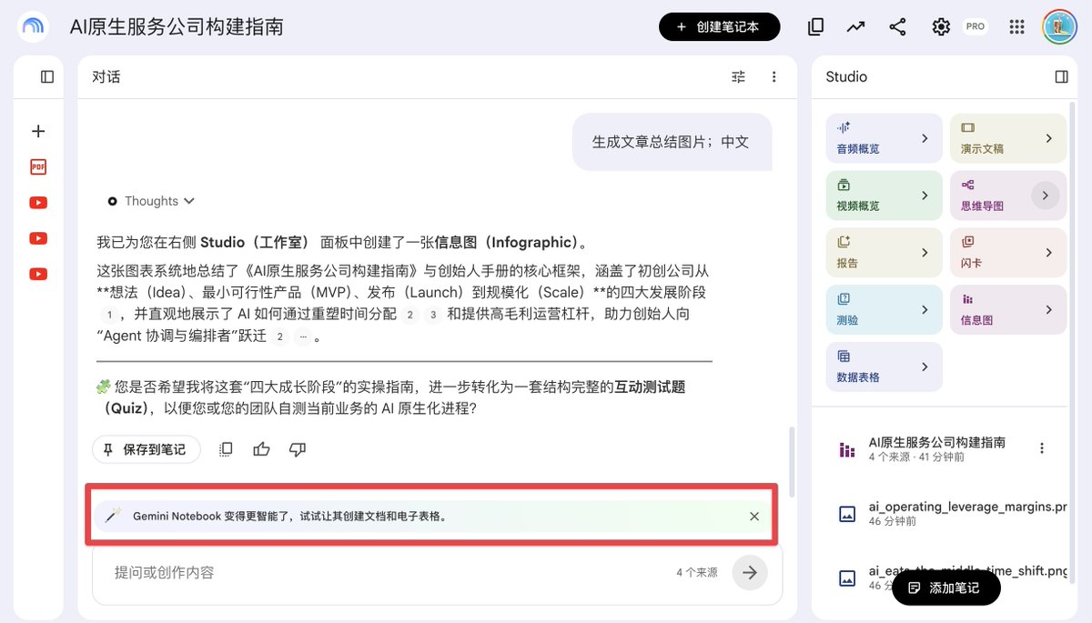Open the 思维导图 tile
Viewport: 1092px width, 623px height.
1008,196
